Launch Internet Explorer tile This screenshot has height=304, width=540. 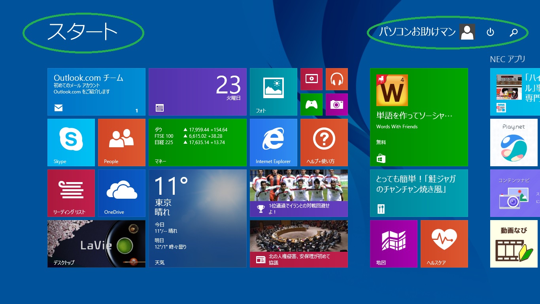click(x=274, y=142)
